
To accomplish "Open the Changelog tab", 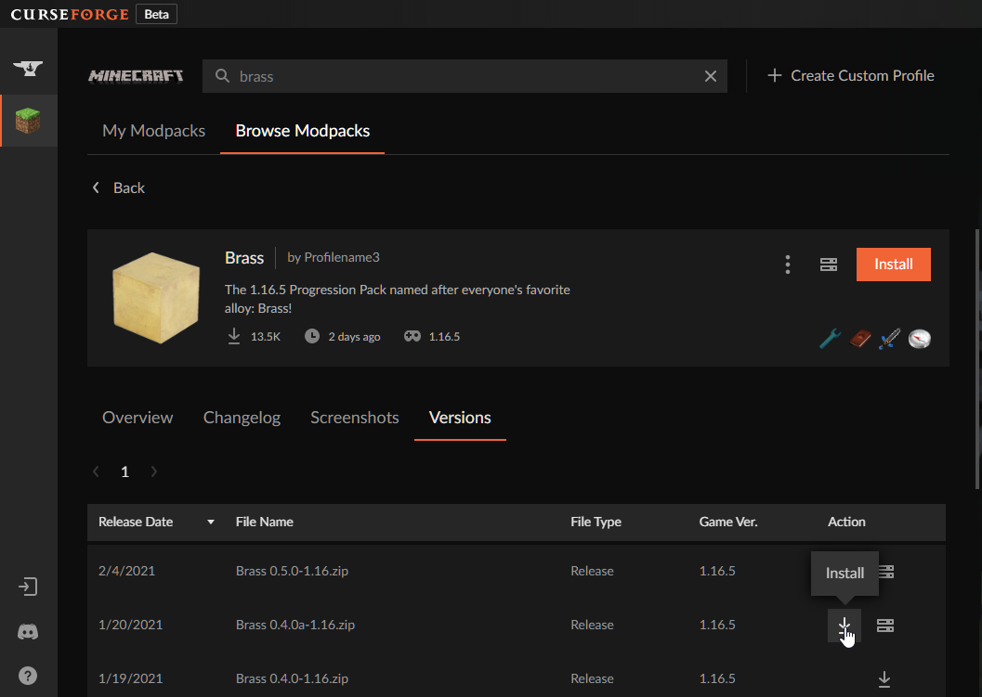I will click(242, 418).
